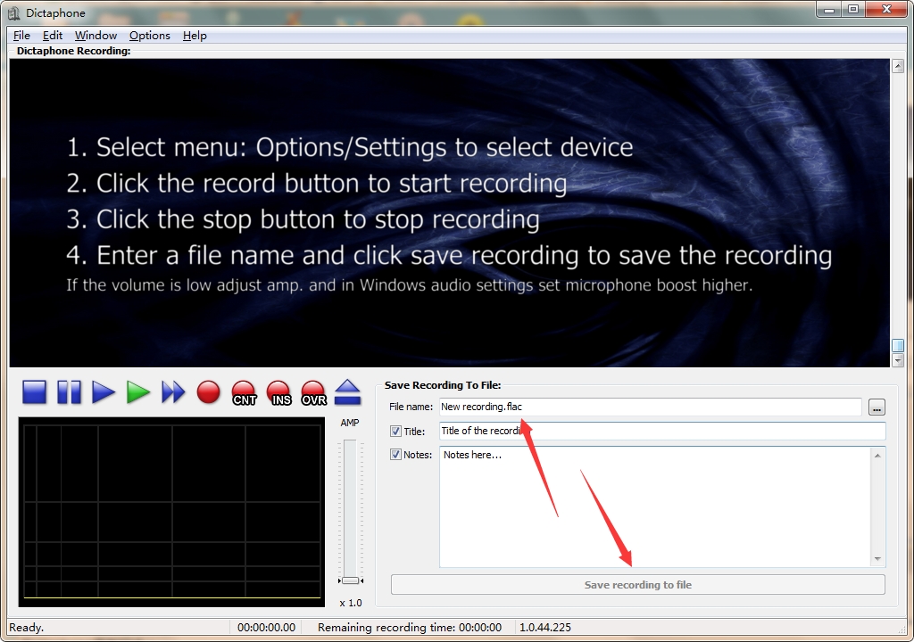Uncheck the Title checkbox
The width and height of the screenshot is (914, 642).
coord(395,431)
